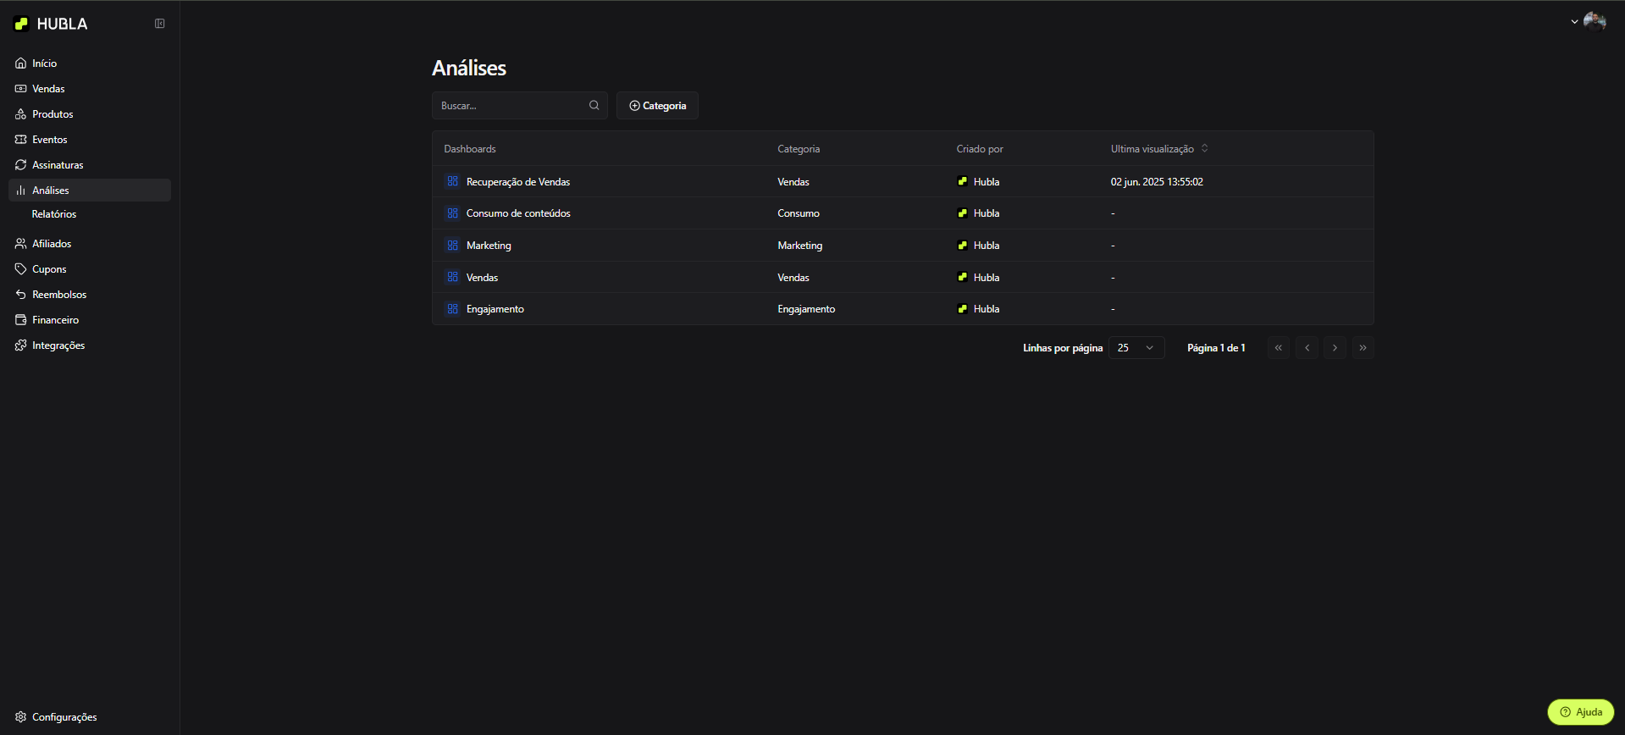The image size is (1625, 735).
Task: Click dashboard icon beside Recuperação de Vendas
Action: 452,181
